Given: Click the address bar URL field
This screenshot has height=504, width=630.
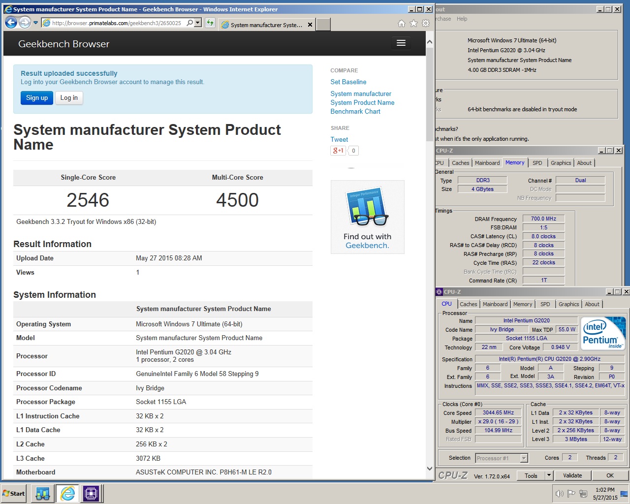Looking at the screenshot, I should click(x=116, y=23).
